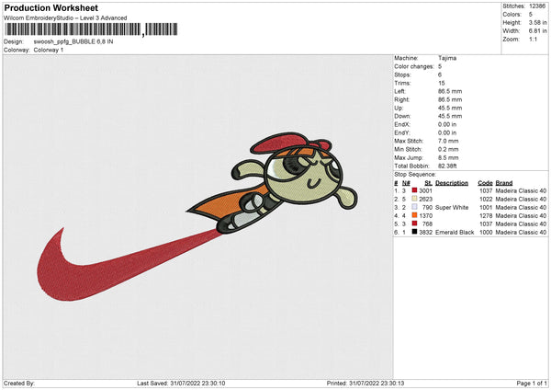Click the orange swatch for thread 1370
Viewport: 551px width, 390px height.
(x=415, y=215)
